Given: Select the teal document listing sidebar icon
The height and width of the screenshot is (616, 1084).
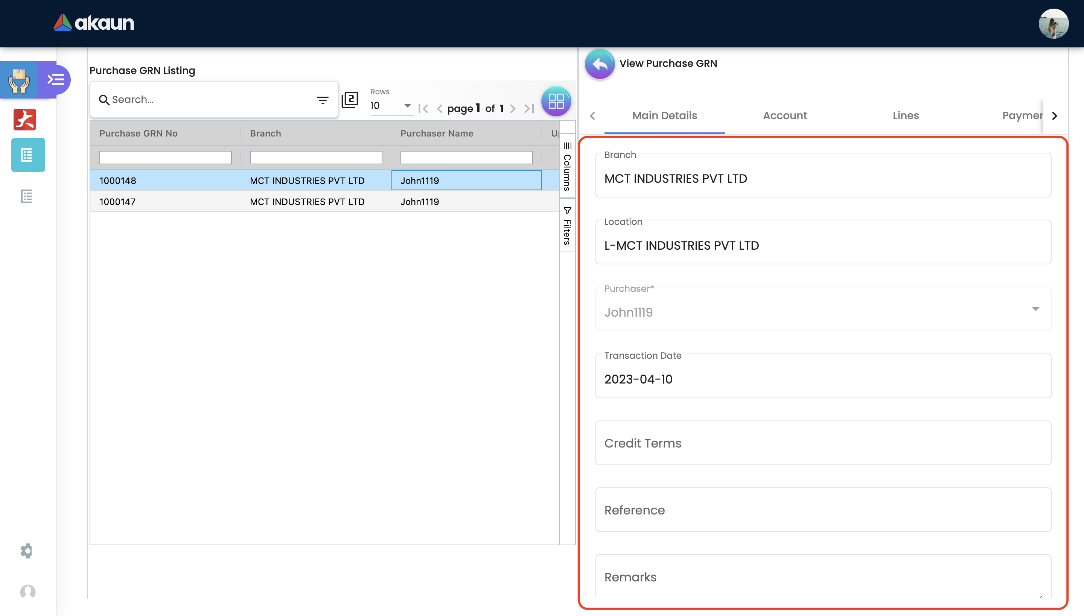Looking at the screenshot, I should (27, 155).
